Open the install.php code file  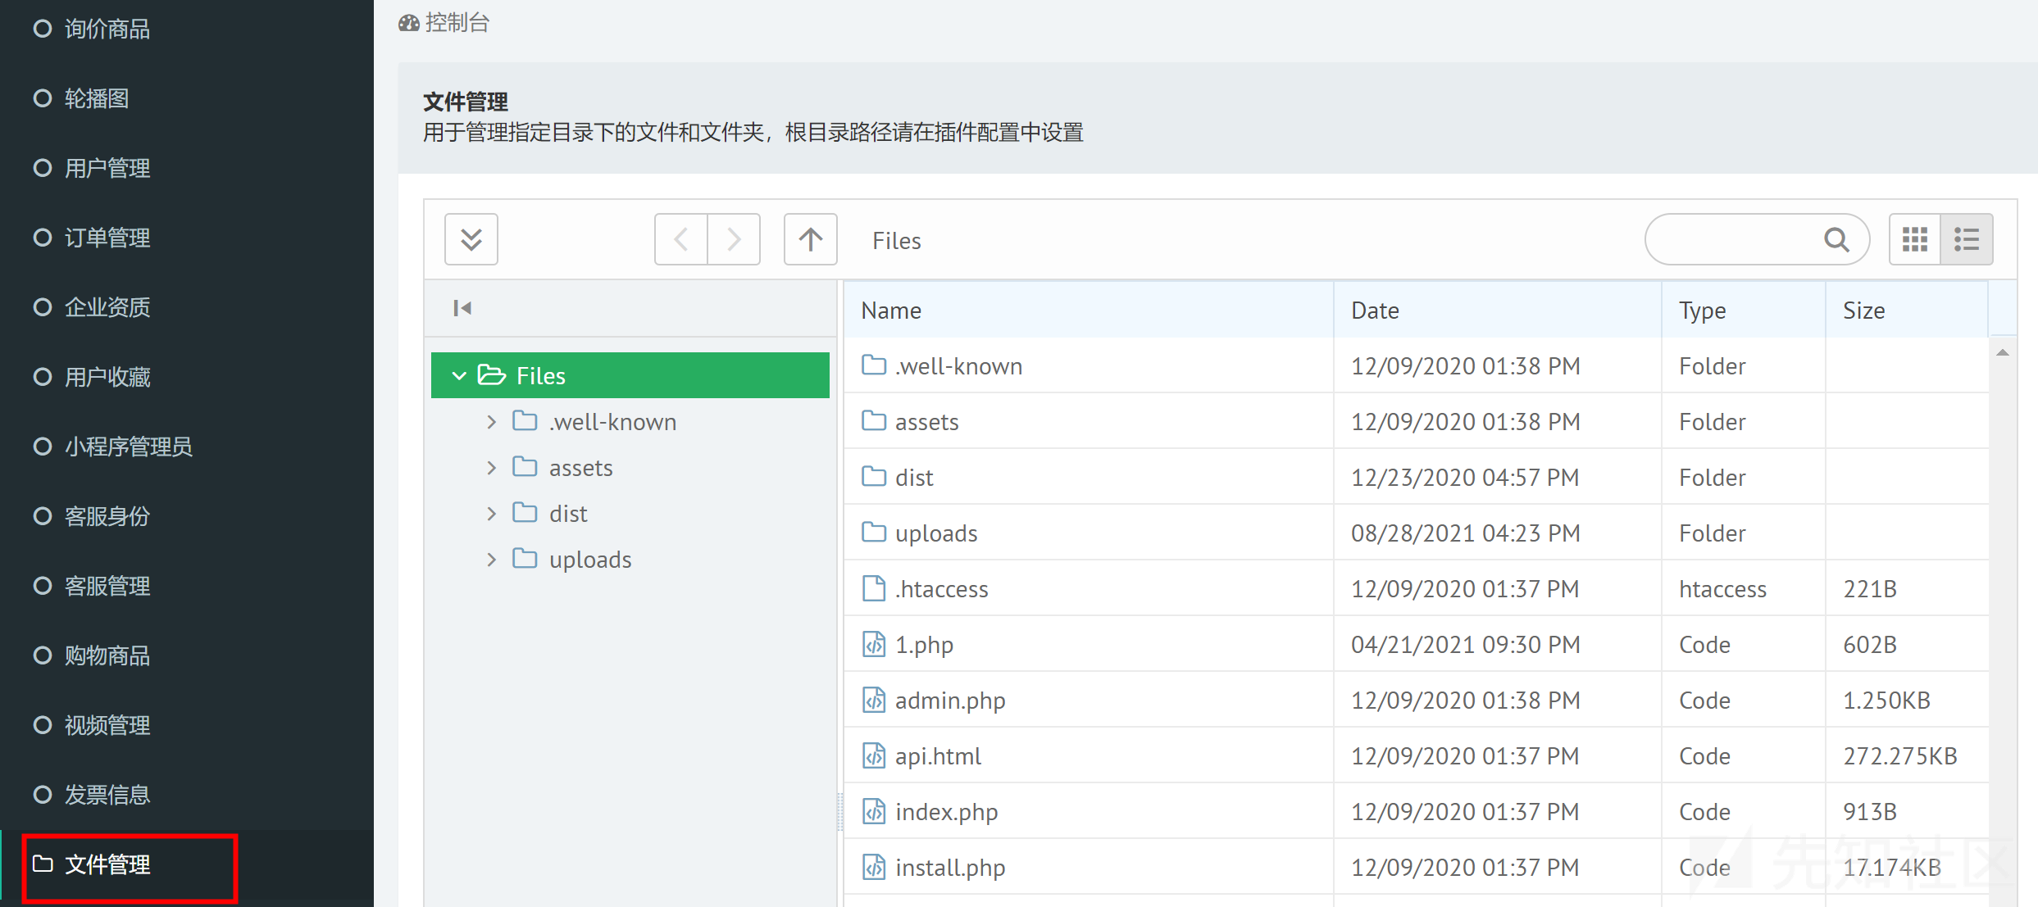click(949, 867)
